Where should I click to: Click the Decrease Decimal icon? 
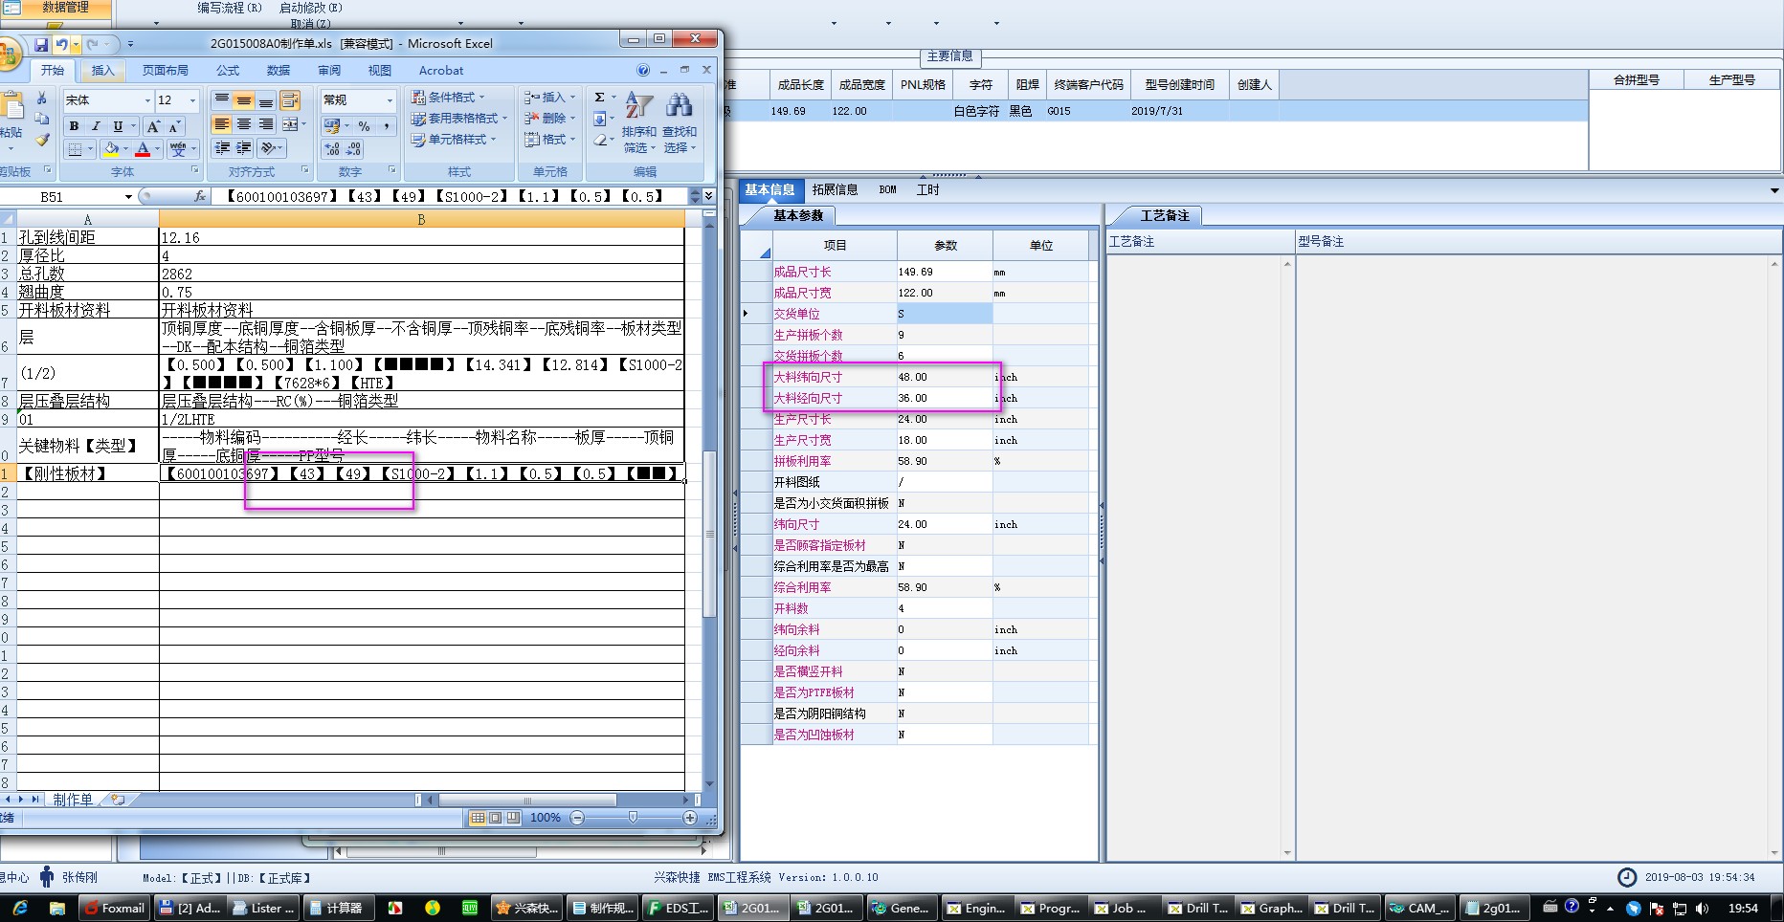pos(354,149)
